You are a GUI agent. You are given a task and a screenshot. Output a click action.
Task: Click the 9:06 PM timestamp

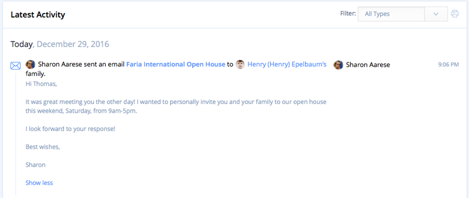[x=448, y=65]
